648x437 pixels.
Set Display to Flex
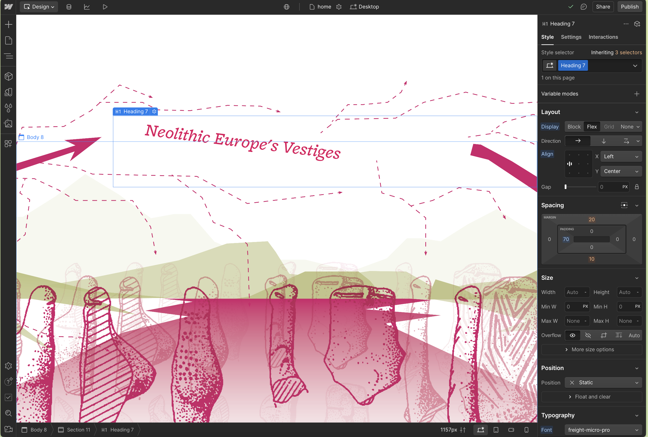coord(592,126)
